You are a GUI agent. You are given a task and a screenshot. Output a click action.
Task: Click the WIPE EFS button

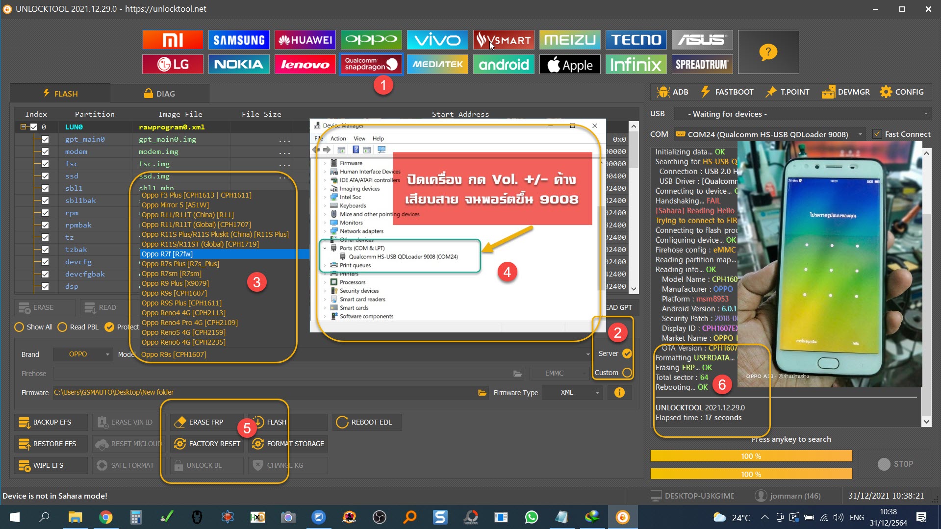point(51,465)
